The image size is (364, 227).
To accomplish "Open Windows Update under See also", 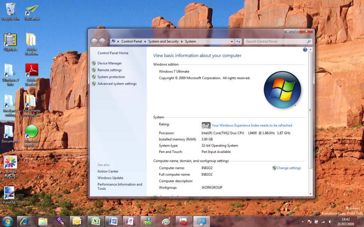I will [110, 178].
